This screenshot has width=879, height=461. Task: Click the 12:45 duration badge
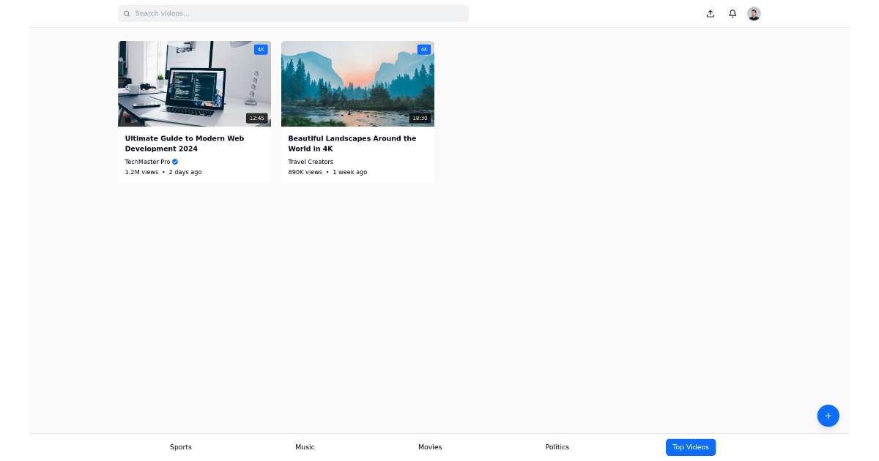(257, 117)
